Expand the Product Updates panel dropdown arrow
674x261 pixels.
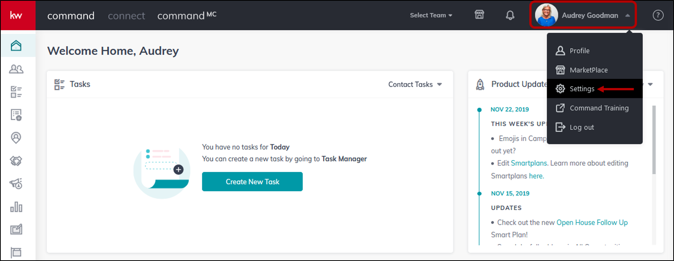tap(650, 84)
